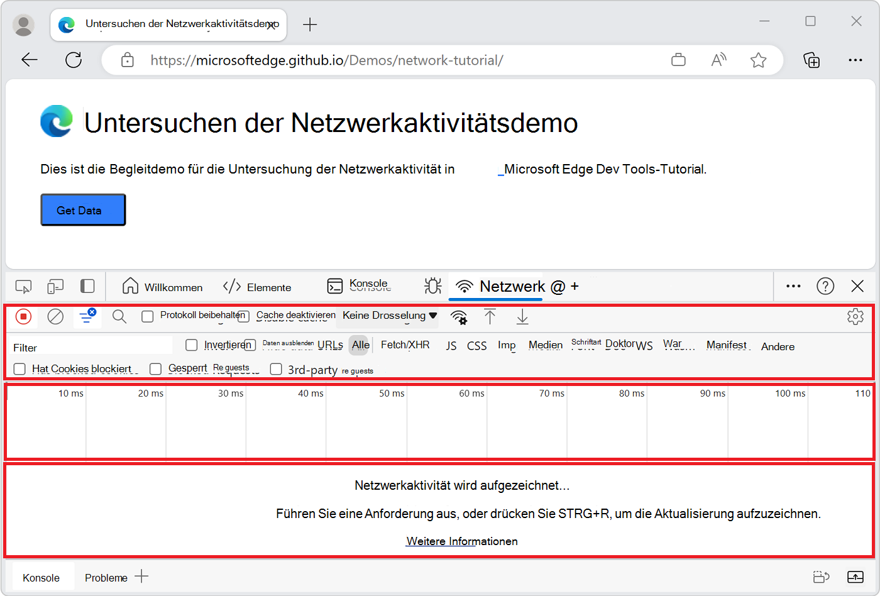Activate the inspect element tool
880x596 pixels.
click(23, 286)
